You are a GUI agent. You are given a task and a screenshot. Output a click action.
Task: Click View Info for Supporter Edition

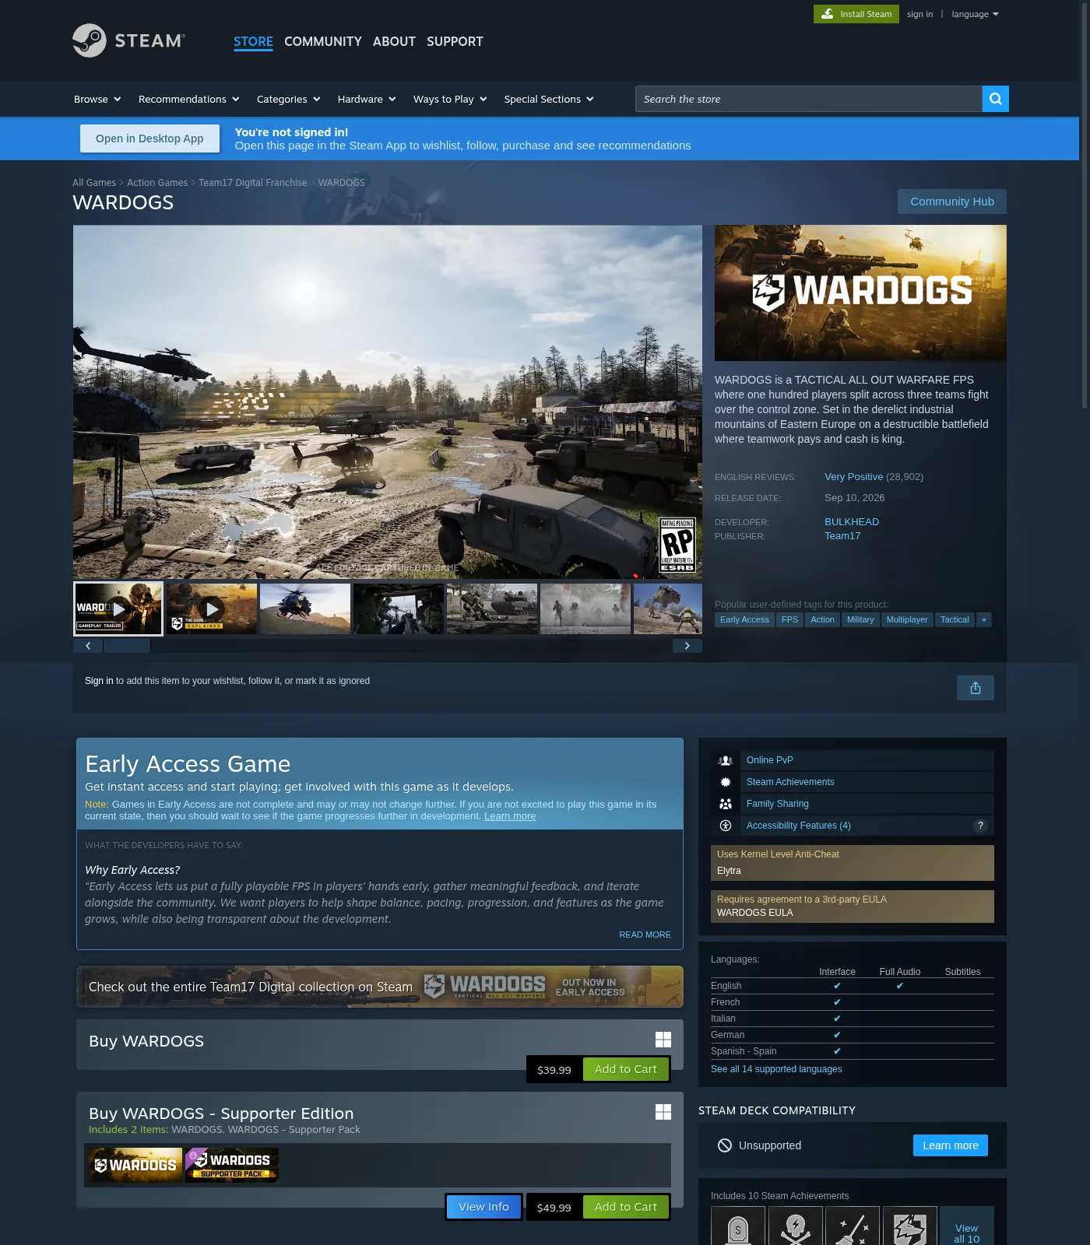[483, 1207]
